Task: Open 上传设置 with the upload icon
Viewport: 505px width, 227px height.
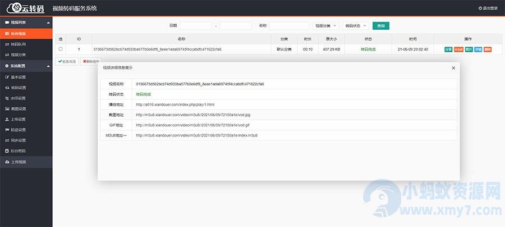Action: point(26,119)
